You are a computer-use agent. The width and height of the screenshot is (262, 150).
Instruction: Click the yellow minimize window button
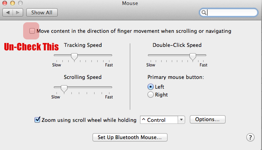(13, 3)
